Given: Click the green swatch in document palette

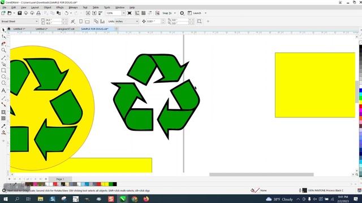Looking at the screenshot, I should [111, 184].
